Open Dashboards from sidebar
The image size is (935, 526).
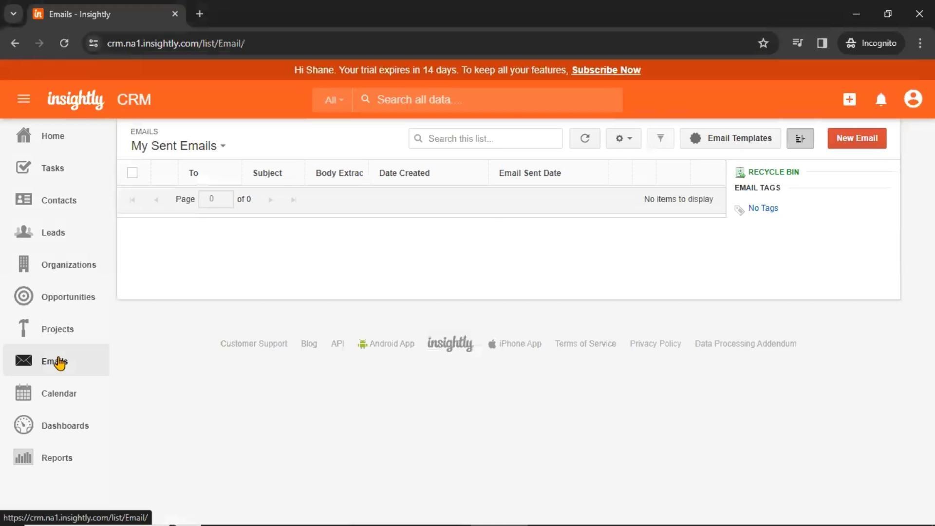65,426
